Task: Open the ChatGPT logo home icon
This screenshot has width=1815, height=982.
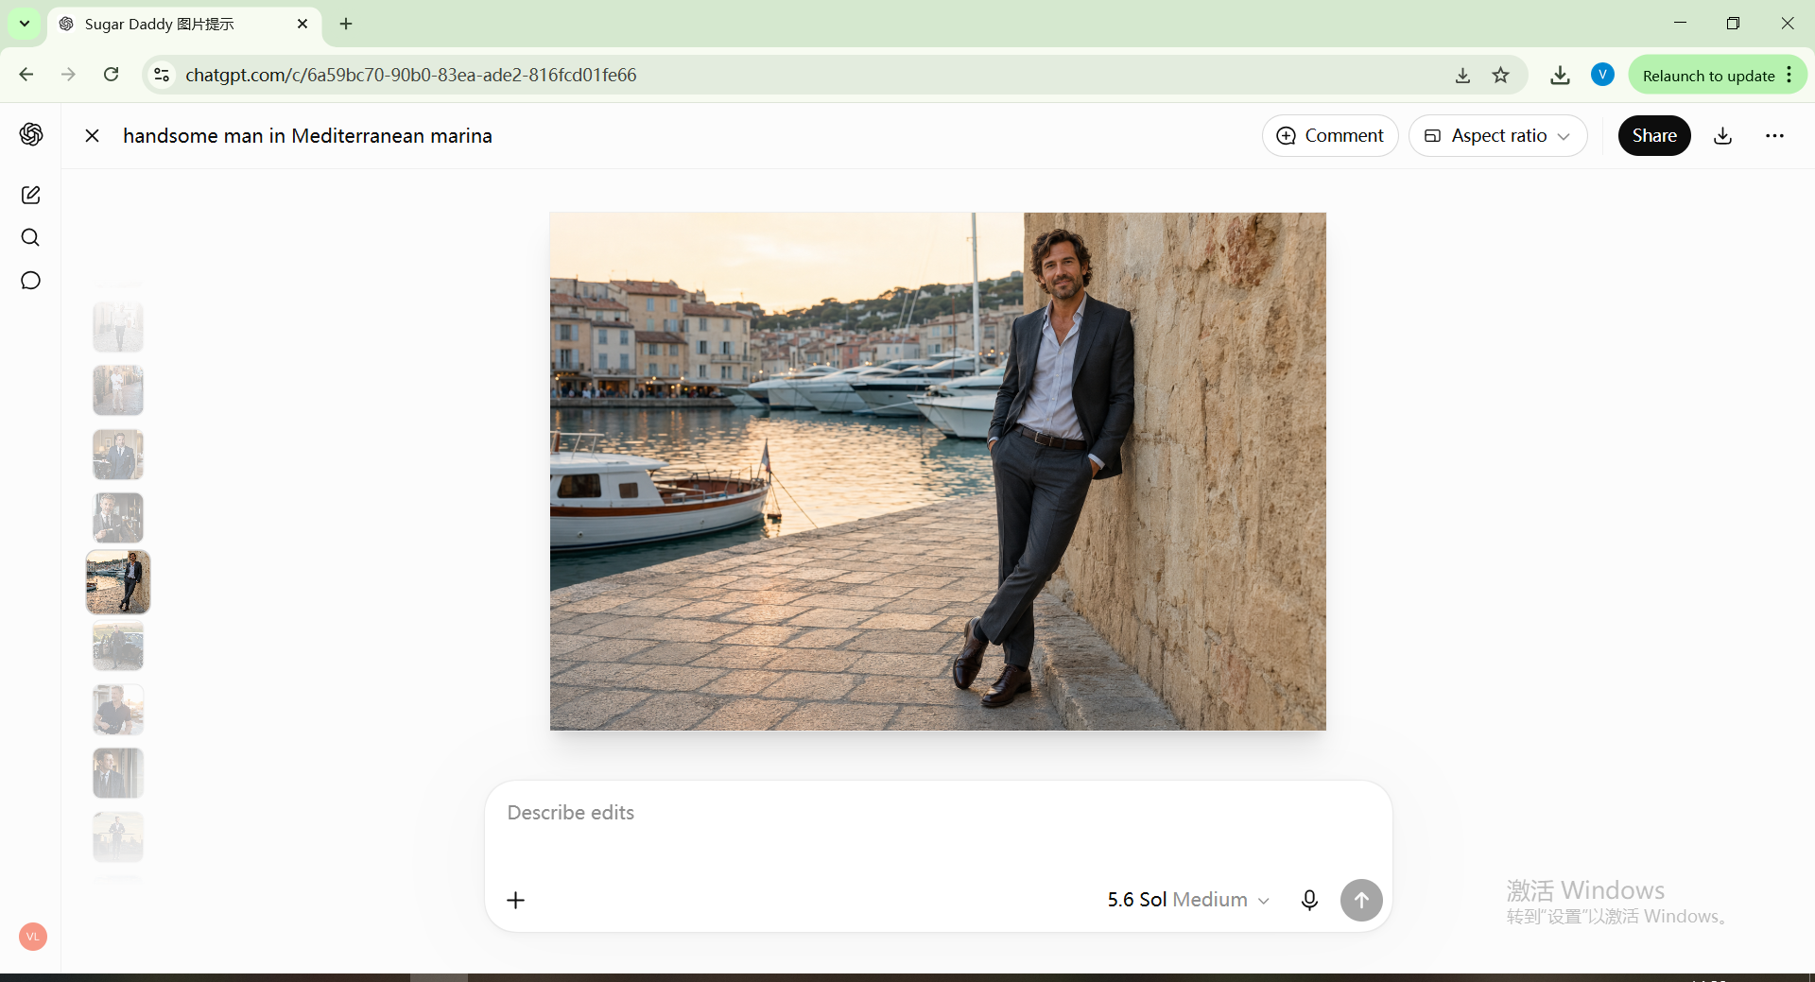Action: pyautogui.click(x=31, y=134)
